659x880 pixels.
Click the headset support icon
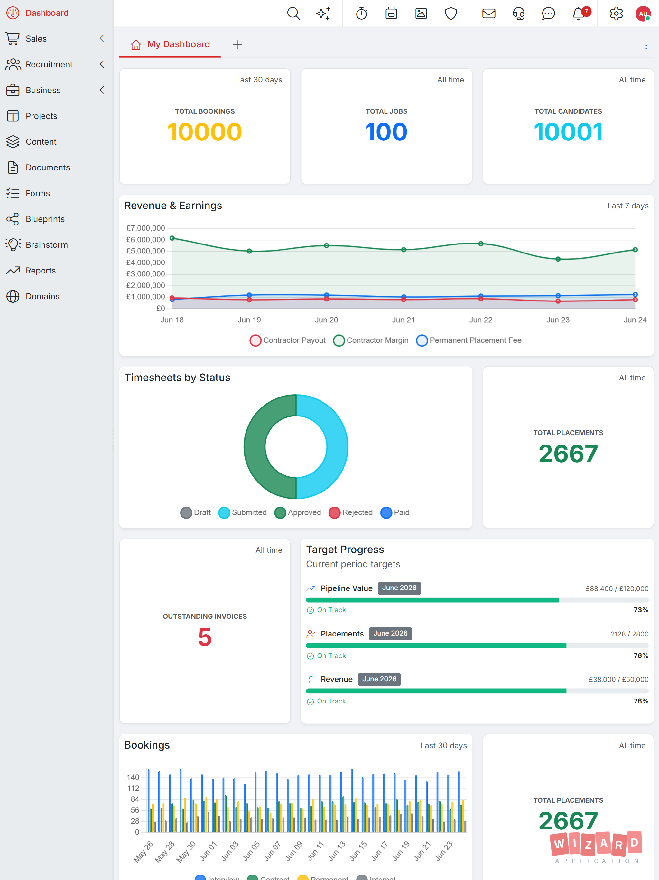518,14
